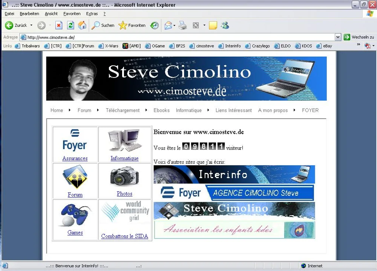Open history via the green clock icon
The height and width of the screenshot is (271, 377).
pyautogui.click(x=154, y=25)
